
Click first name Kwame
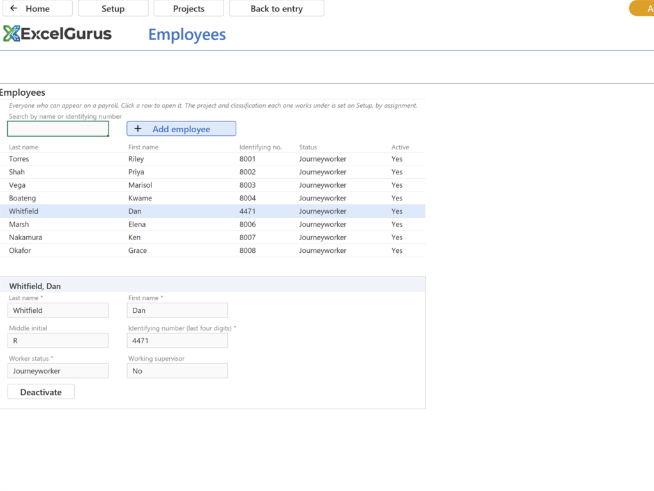point(140,198)
